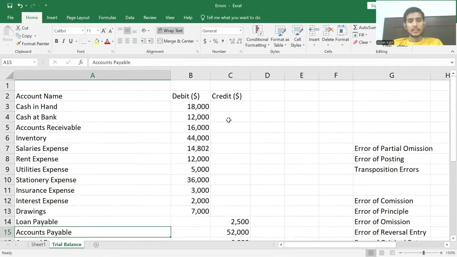Viewport: 457px width, 257px height.
Task: Increase decimal places
Action: (232, 41)
